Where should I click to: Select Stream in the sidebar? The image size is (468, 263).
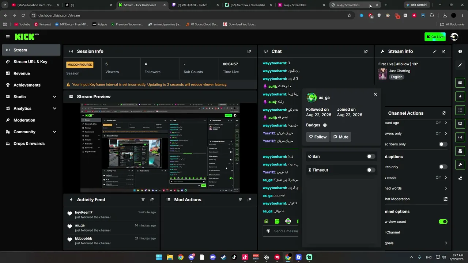coord(31,50)
